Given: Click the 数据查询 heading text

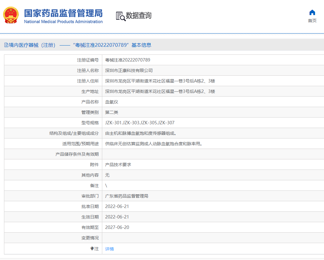Looking at the screenshot, I should [139, 15].
